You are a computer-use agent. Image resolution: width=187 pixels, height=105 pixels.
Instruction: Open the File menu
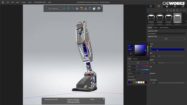click(8, 2)
